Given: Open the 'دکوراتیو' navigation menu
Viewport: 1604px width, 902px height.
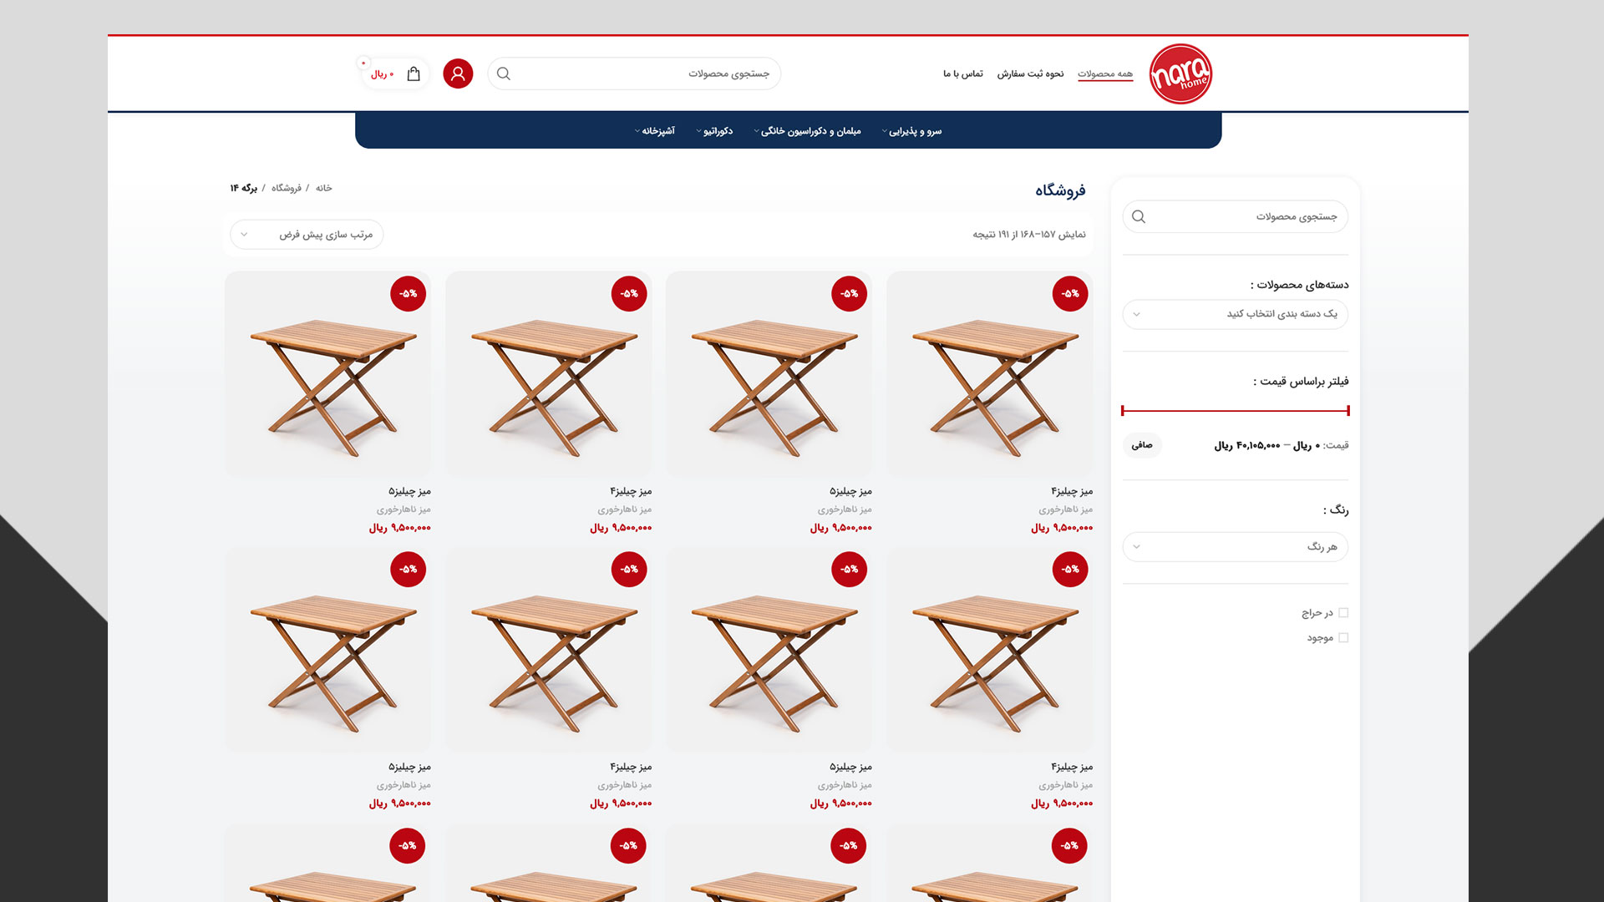Looking at the screenshot, I should [x=714, y=131].
